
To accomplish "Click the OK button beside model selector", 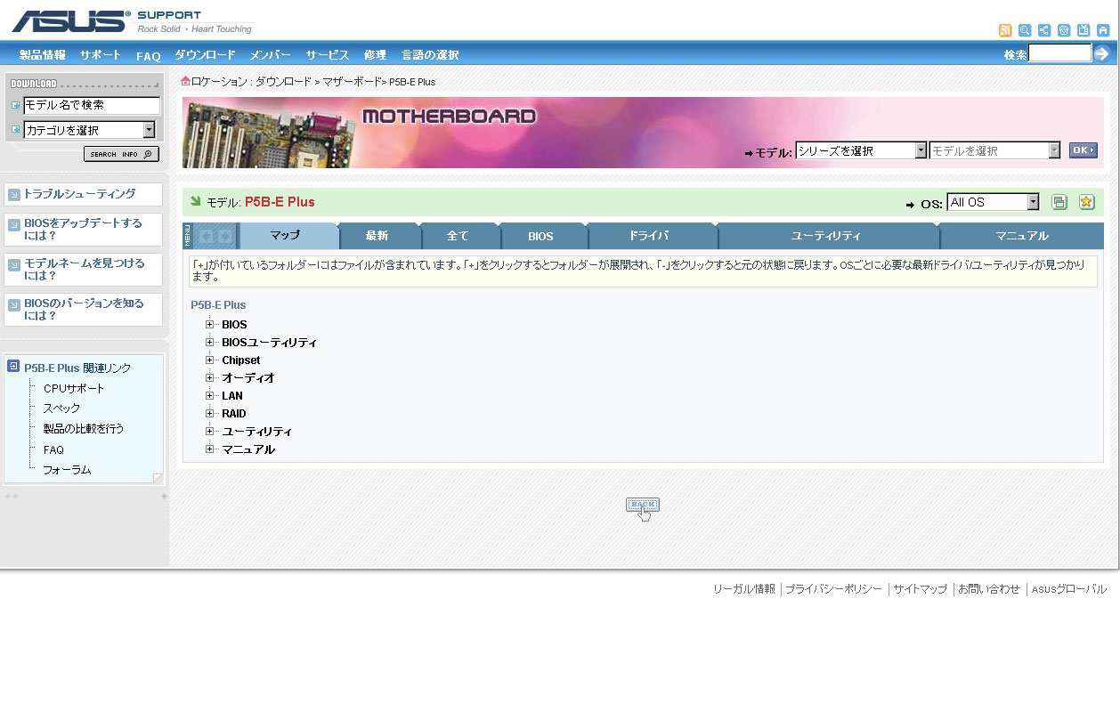I will point(1083,150).
